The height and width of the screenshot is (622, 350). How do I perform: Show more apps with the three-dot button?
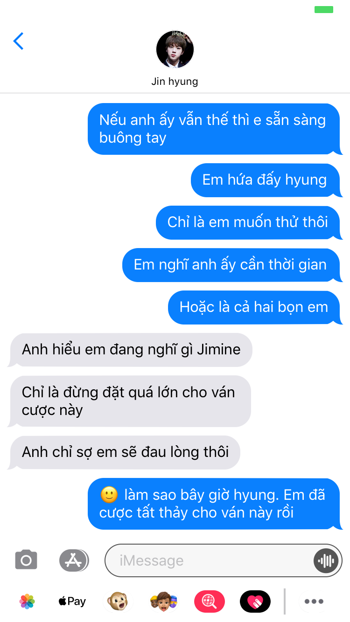tap(314, 601)
